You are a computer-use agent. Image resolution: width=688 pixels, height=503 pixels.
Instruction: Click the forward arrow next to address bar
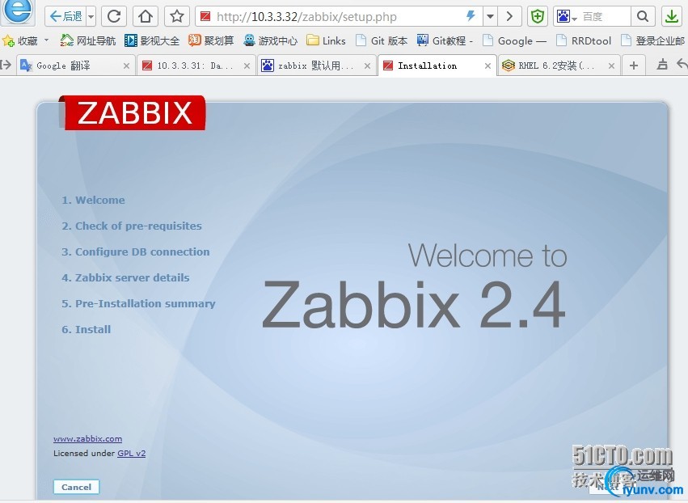tap(509, 17)
